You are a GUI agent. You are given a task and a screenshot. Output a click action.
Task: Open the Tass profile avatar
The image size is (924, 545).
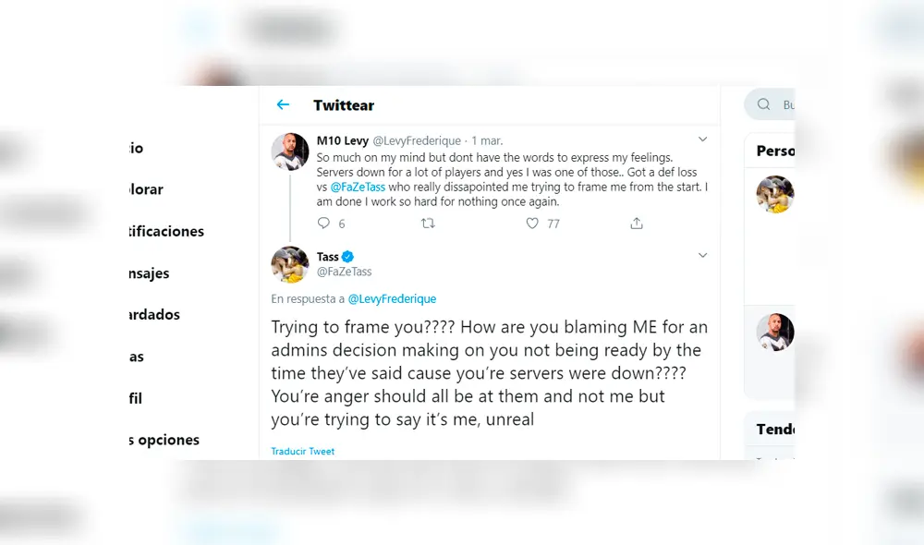(x=289, y=265)
